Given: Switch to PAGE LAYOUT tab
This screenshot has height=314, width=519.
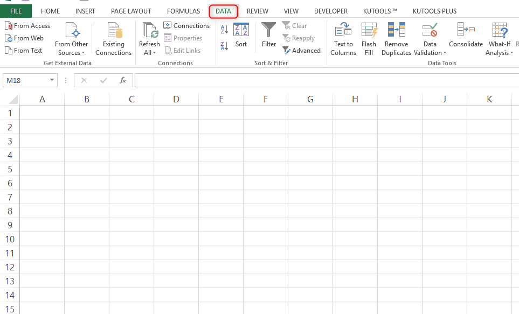Looking at the screenshot, I should pyautogui.click(x=131, y=11).
